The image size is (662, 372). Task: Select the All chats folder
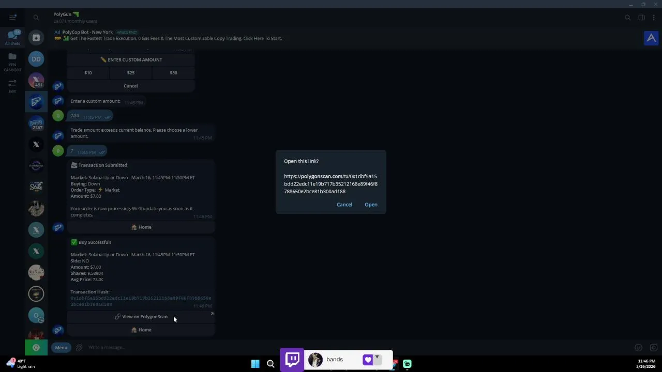click(12, 38)
